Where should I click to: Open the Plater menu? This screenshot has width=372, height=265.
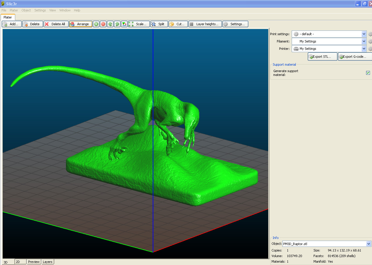(14, 10)
